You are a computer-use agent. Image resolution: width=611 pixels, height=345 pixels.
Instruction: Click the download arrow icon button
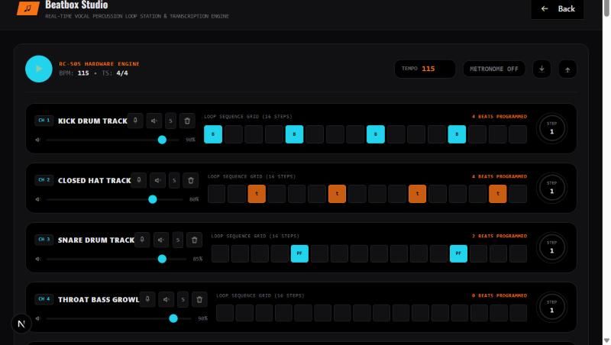tap(541, 69)
